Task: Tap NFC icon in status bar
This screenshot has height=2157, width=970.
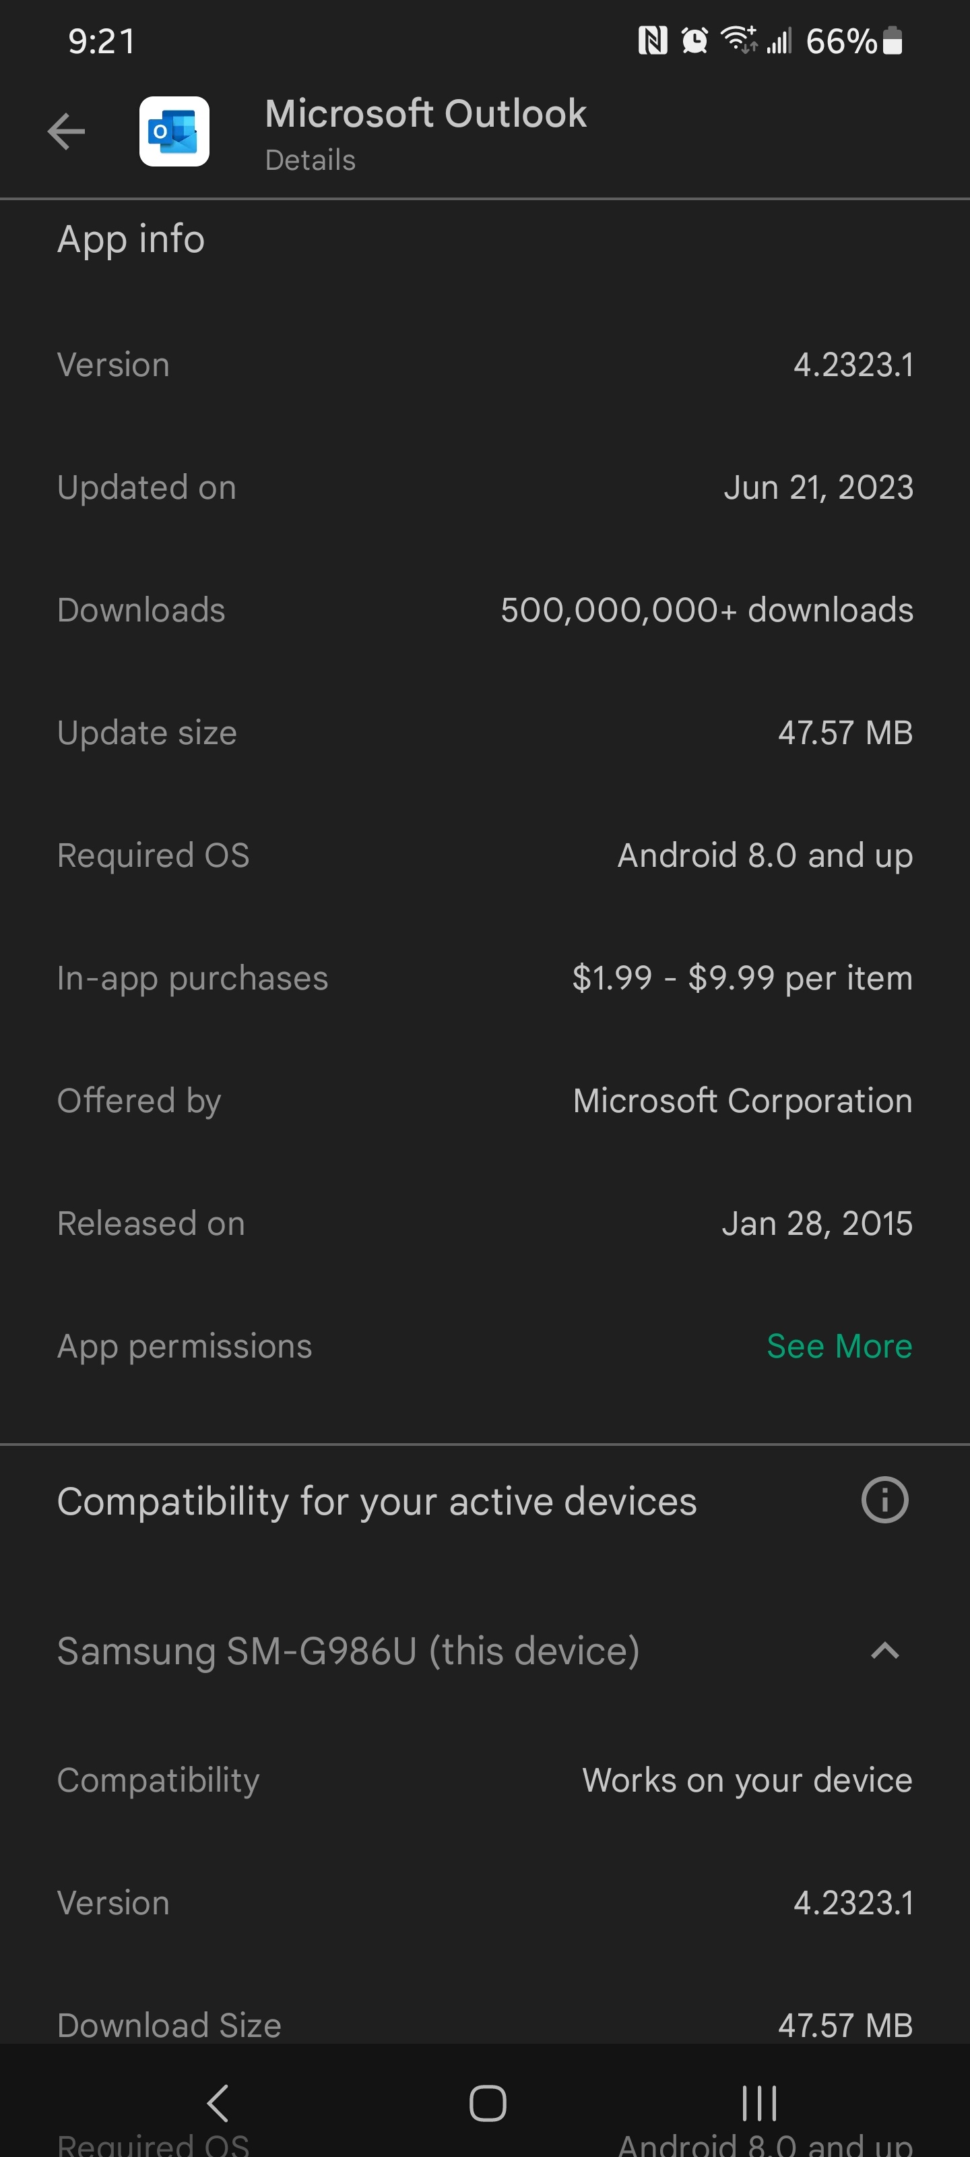Action: pos(653,40)
